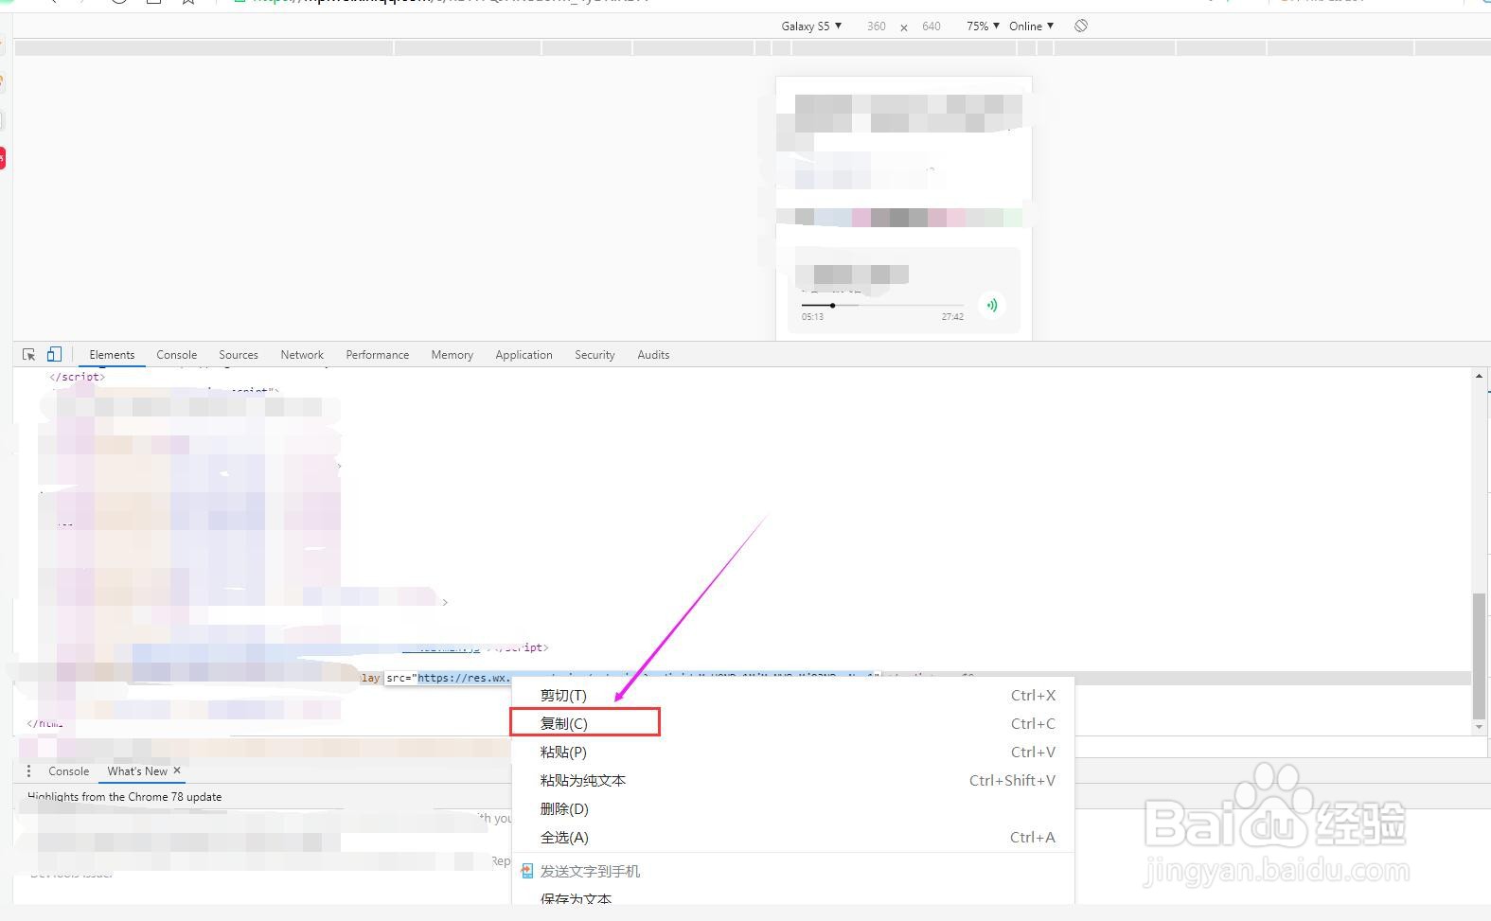
Task: Click the green audio play icon
Action: [991, 305]
